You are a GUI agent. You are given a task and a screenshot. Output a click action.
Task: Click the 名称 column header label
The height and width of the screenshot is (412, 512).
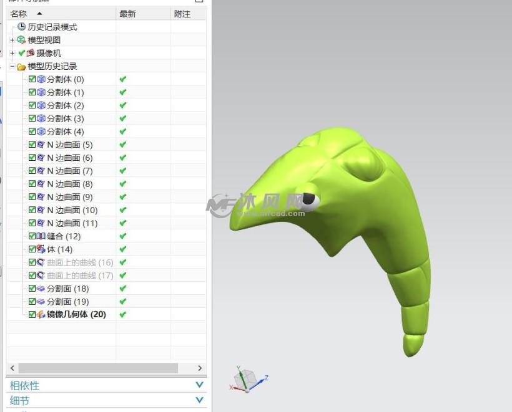(x=18, y=14)
